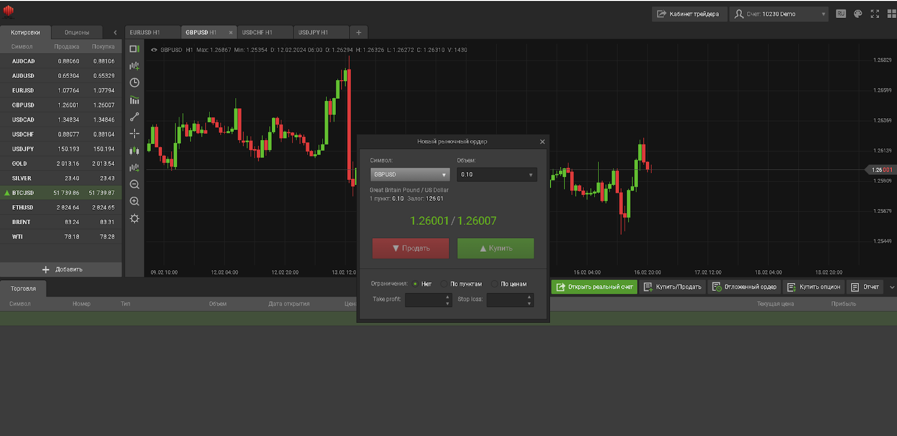The image size is (897, 436).
Task: Open the USDJPY H1 chart tab
Action: point(321,33)
